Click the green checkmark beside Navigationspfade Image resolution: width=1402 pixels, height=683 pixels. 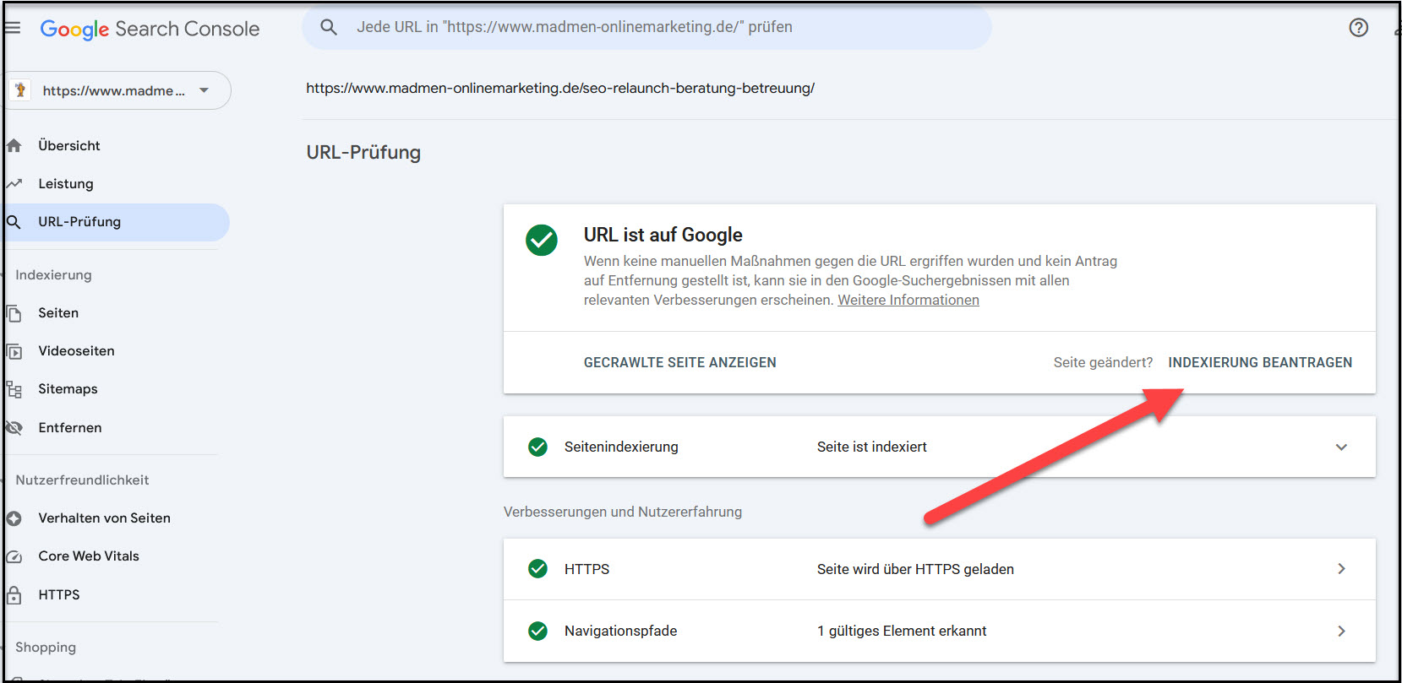tap(537, 631)
